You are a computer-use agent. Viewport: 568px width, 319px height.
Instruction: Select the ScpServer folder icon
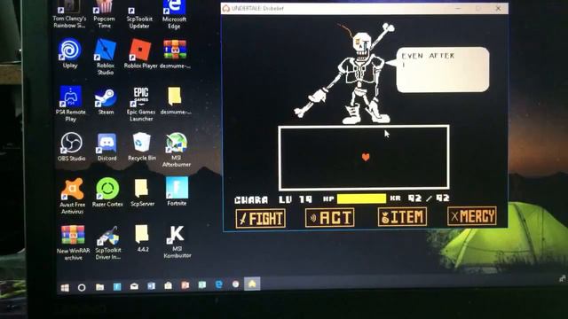142,192
